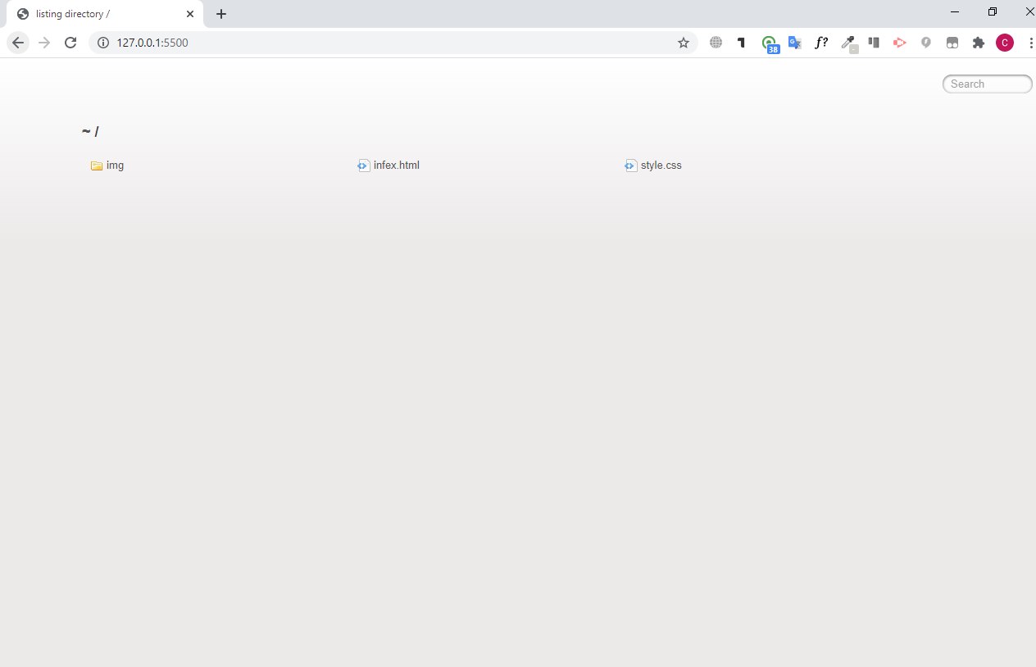The width and height of the screenshot is (1036, 667).
Task: Restore down the Chrome window
Action: point(993,11)
